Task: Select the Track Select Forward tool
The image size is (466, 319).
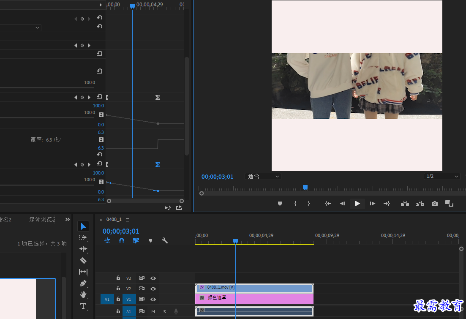Action: coord(83,237)
